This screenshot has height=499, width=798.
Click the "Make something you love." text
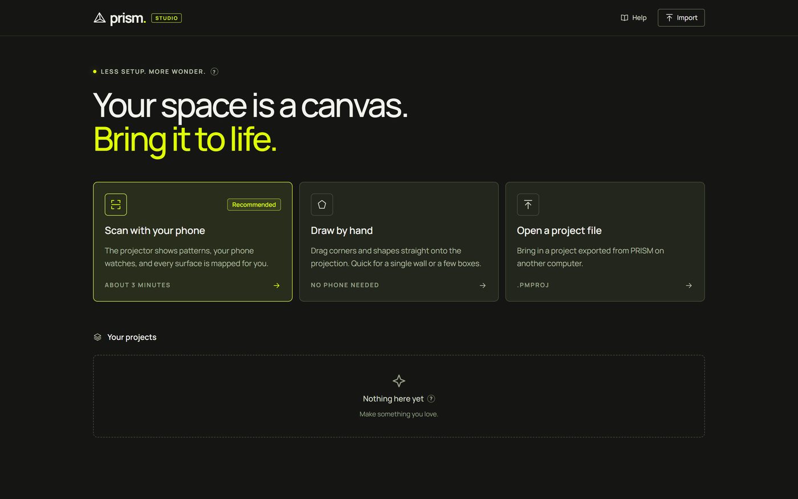point(399,414)
